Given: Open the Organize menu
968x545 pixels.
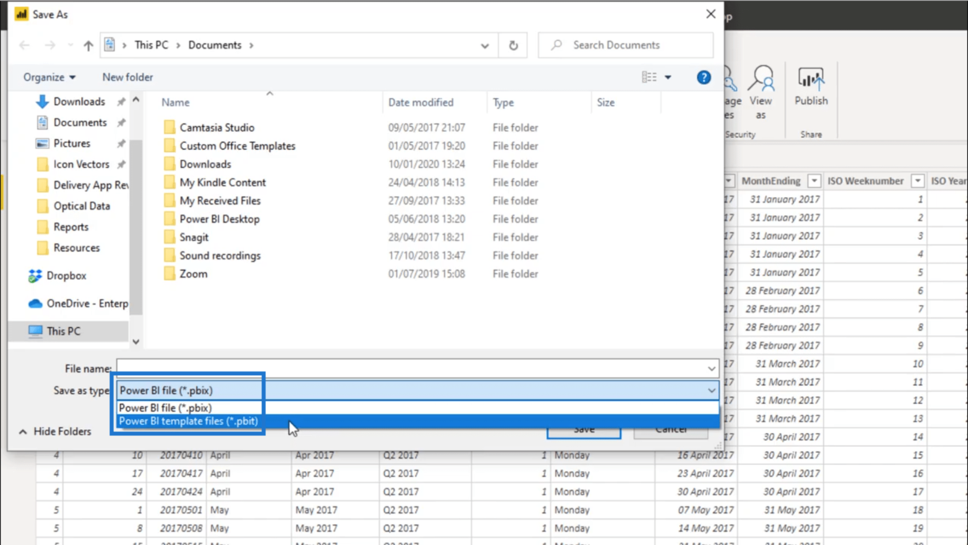Looking at the screenshot, I should coord(49,77).
